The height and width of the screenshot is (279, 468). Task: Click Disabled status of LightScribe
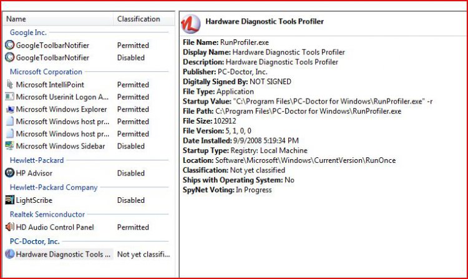131,200
